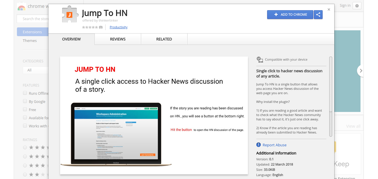Click the 'Additional Information' heading
The width and height of the screenshot is (378, 179).
coord(276,153)
